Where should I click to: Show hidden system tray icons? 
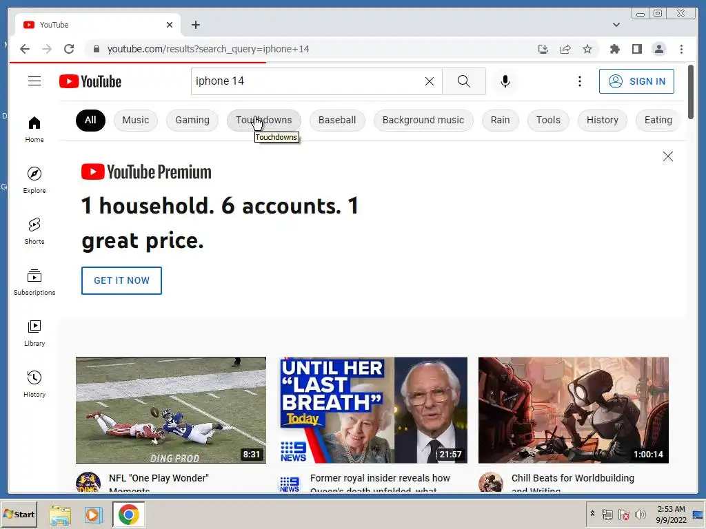[592, 514]
